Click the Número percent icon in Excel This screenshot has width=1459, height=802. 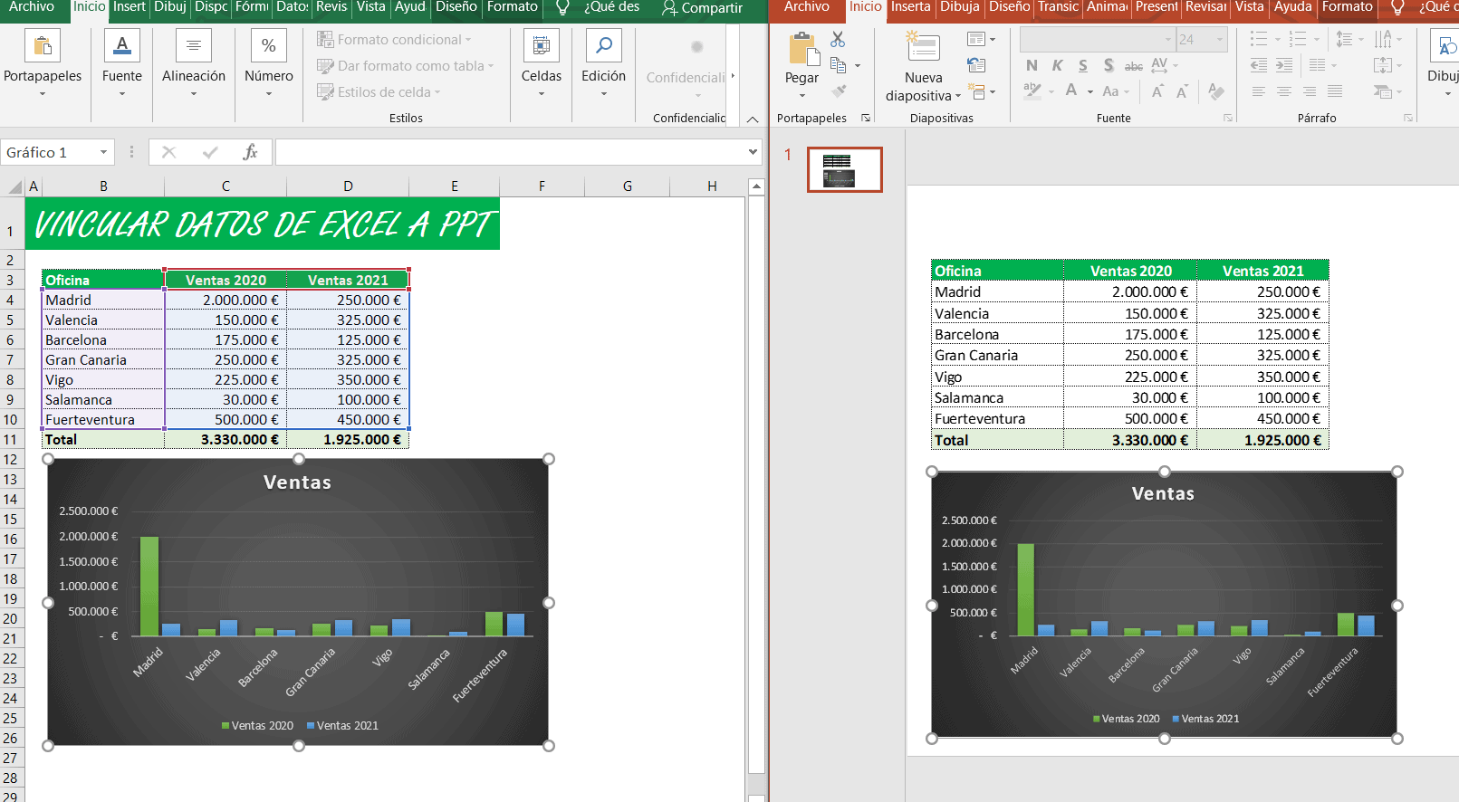tap(269, 45)
